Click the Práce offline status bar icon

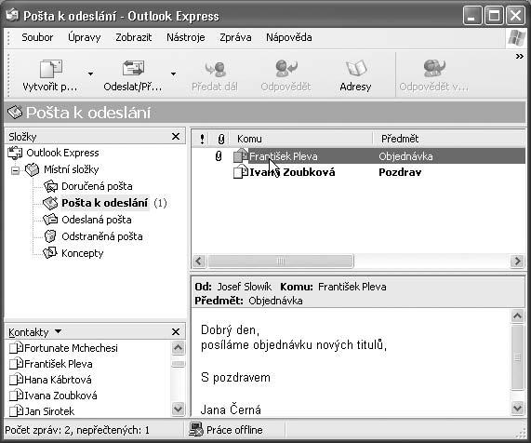coord(195,429)
